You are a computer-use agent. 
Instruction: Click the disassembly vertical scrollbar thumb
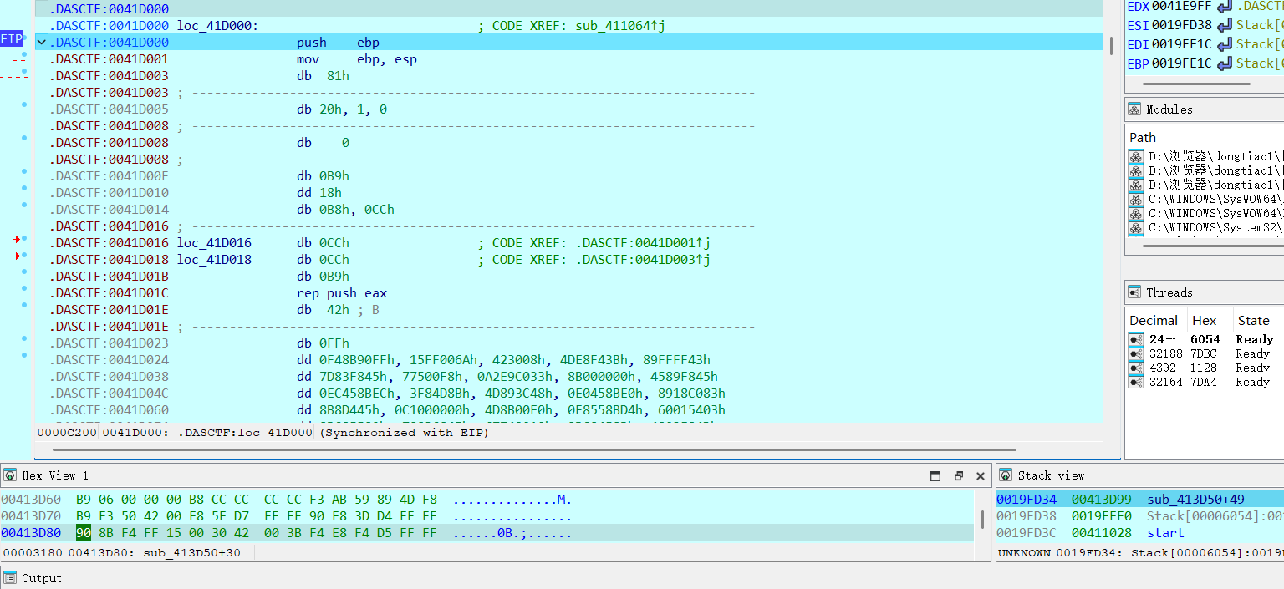point(1111,46)
